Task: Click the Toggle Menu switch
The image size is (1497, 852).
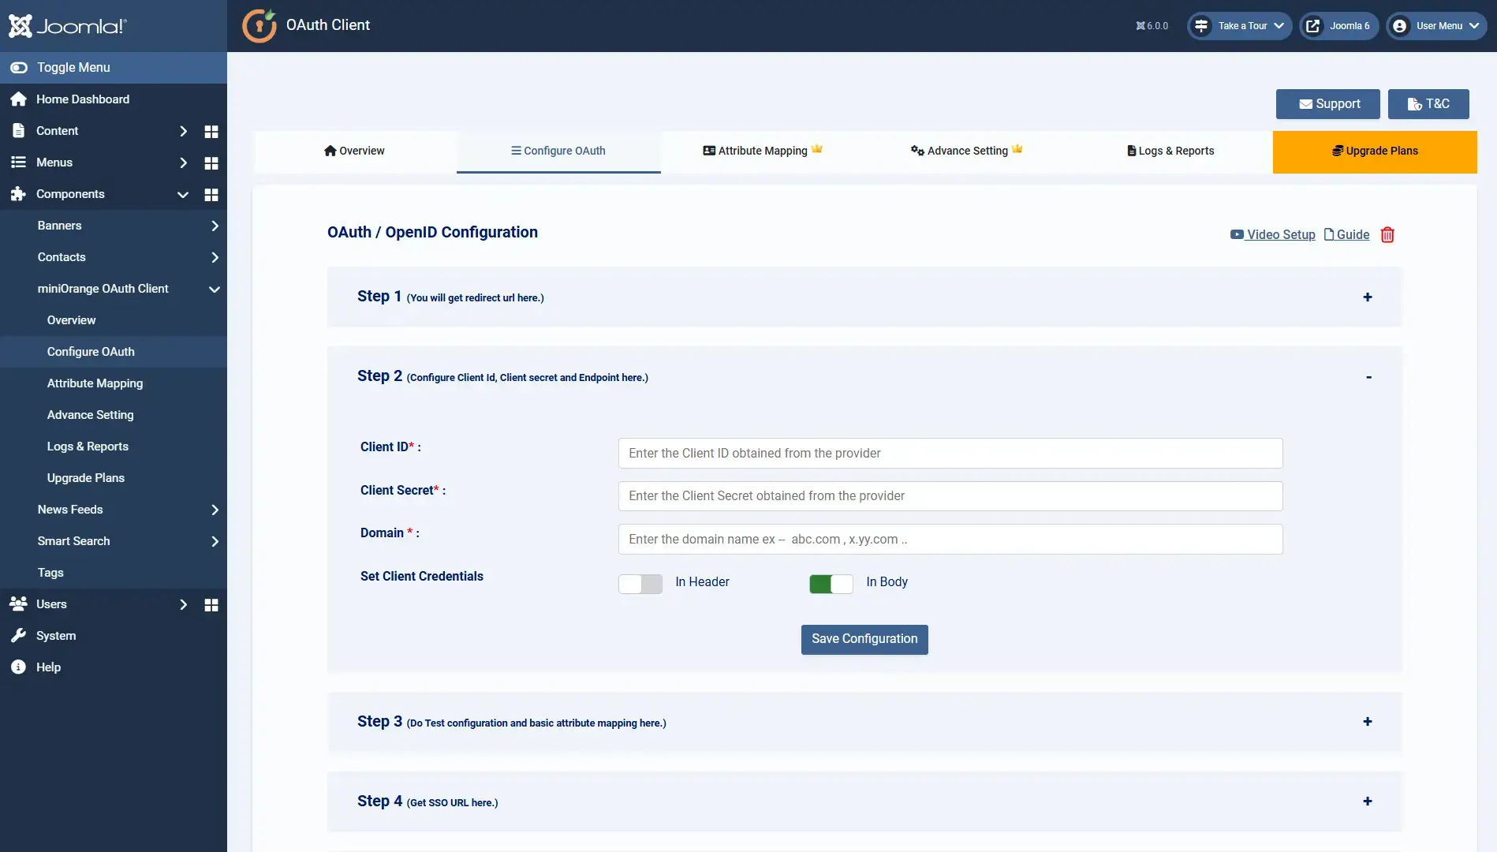Action: 19,67
